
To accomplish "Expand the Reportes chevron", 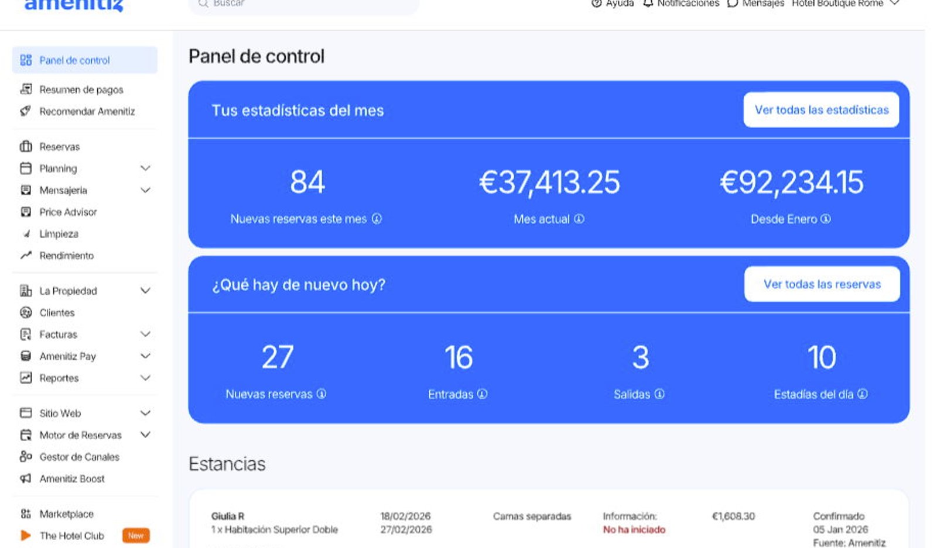I will tap(146, 378).
